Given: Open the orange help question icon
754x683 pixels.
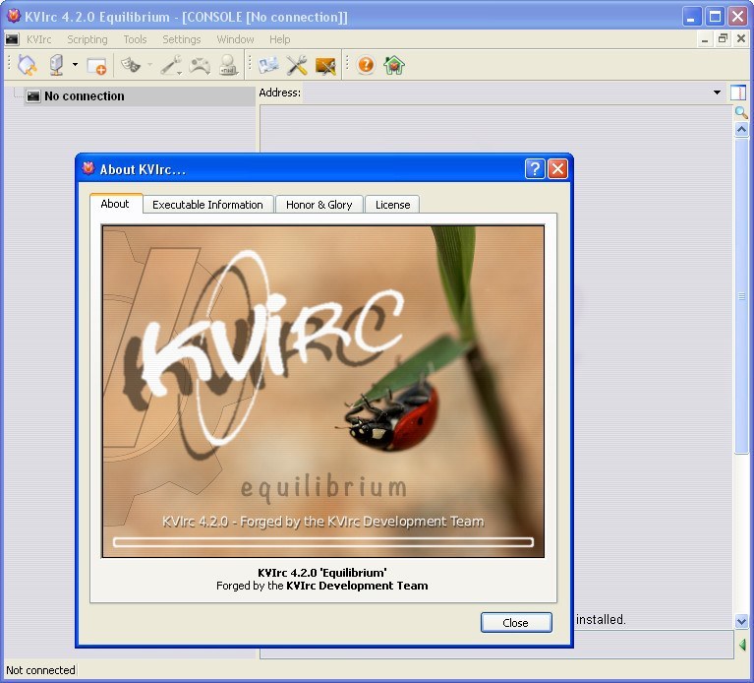Looking at the screenshot, I should tap(366, 65).
